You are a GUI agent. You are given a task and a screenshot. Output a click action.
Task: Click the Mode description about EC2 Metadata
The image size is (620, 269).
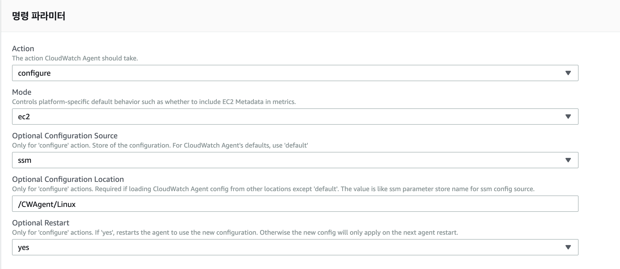pyautogui.click(x=154, y=102)
